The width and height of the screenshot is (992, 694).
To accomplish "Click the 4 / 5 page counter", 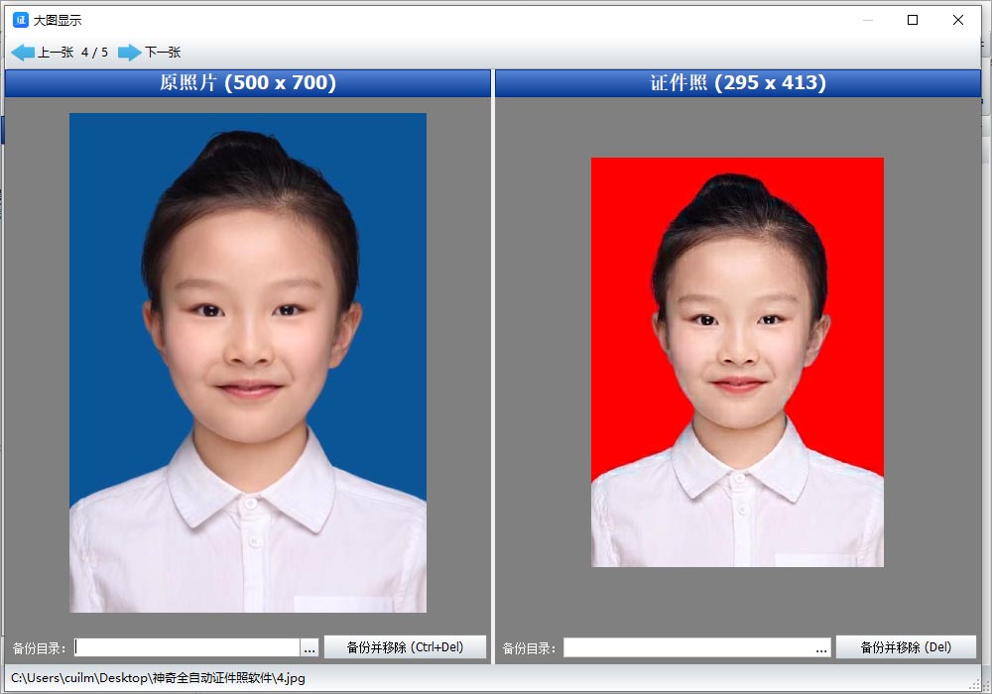I will tap(95, 53).
